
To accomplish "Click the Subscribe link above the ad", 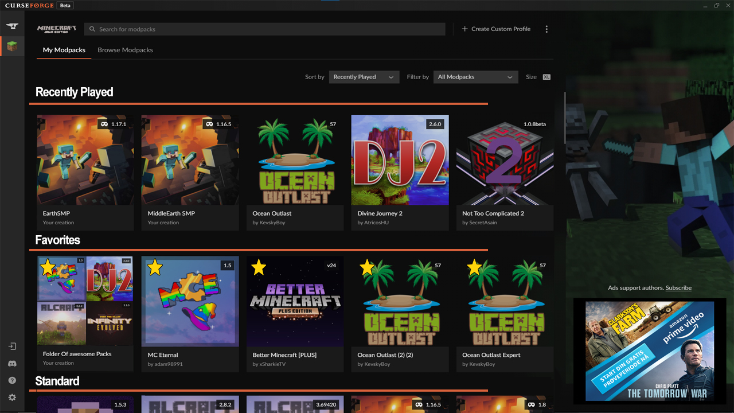I will 678,288.
